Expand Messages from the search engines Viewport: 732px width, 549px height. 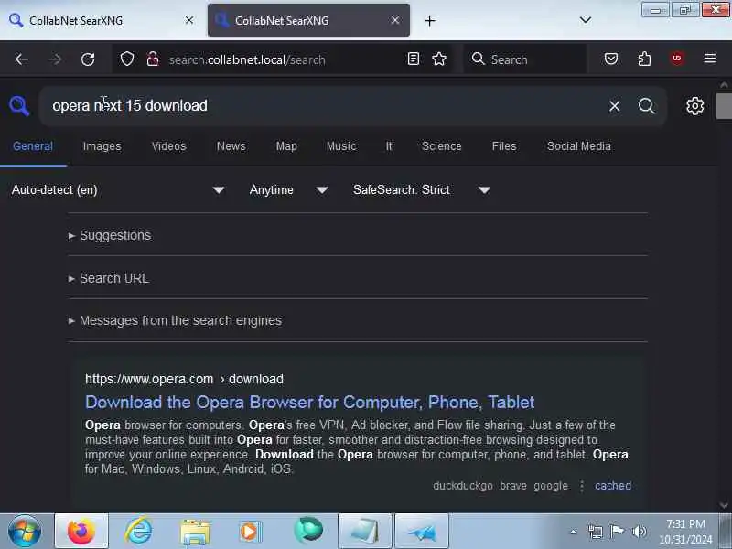pos(175,321)
